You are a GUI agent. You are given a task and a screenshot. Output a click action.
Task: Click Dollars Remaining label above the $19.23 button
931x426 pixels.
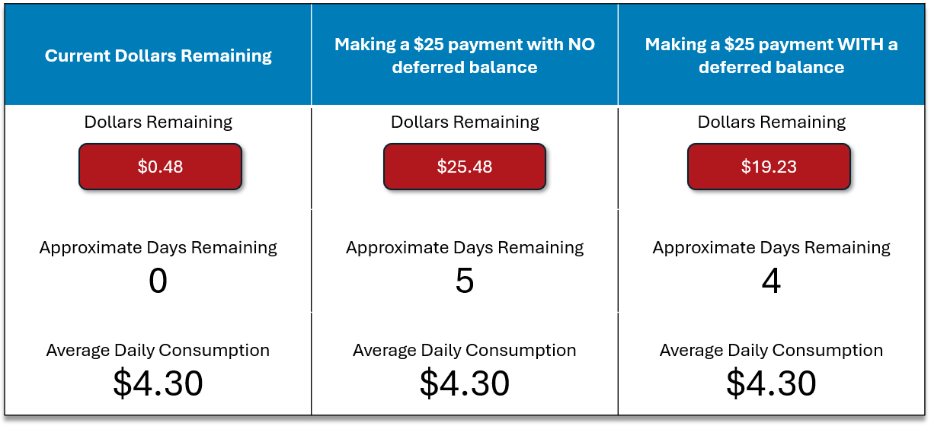pyautogui.click(x=772, y=122)
